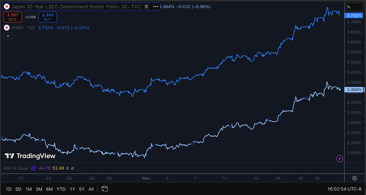Click the Japan 30 Year LSEG Government Bonds title
This screenshot has height=195, width=366.
(x=76, y=7)
